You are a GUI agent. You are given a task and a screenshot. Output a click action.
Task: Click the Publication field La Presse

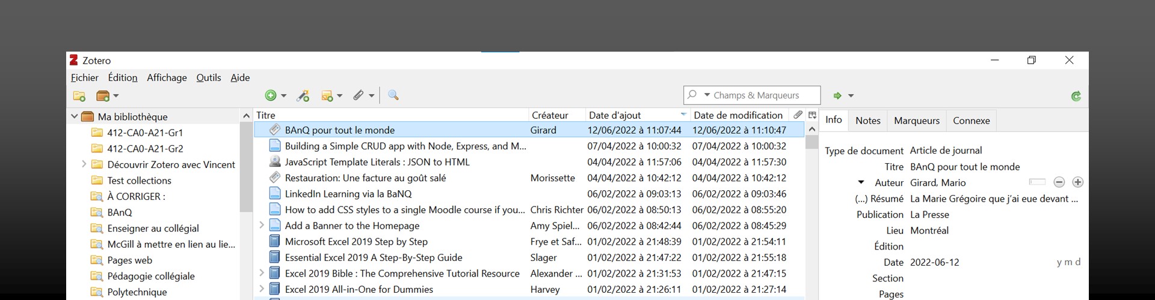pos(929,214)
